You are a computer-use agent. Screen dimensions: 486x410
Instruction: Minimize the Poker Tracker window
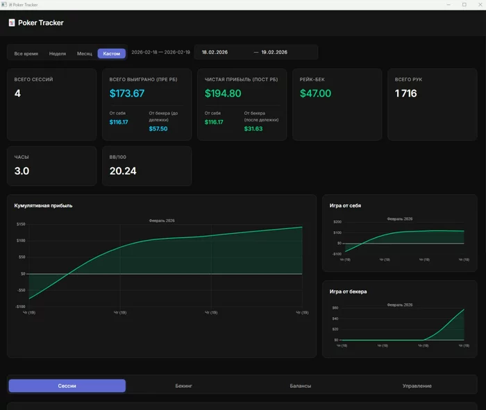click(x=449, y=5)
